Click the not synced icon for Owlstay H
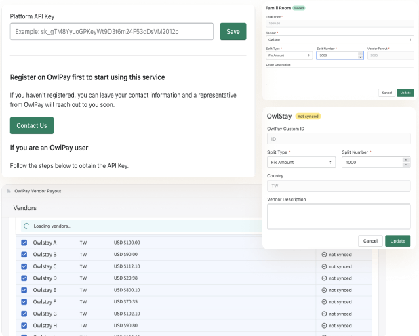This screenshot has height=336, width=419. [324, 326]
